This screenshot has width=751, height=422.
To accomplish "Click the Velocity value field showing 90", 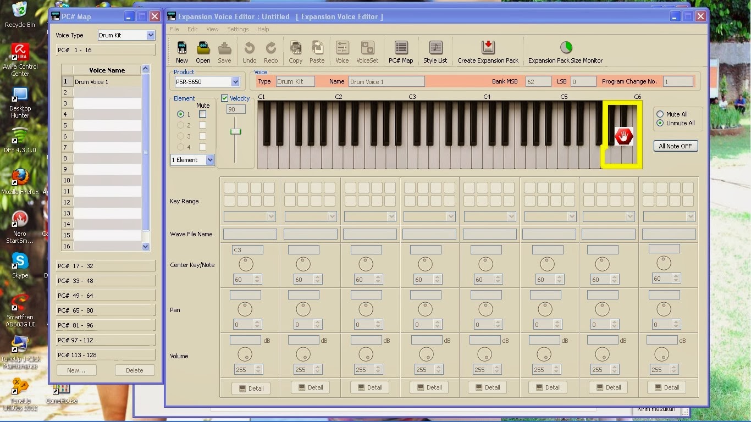I will click(x=236, y=109).
